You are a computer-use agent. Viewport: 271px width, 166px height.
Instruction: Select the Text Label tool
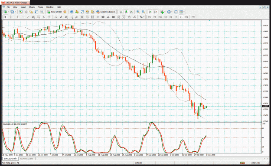[49, 17]
